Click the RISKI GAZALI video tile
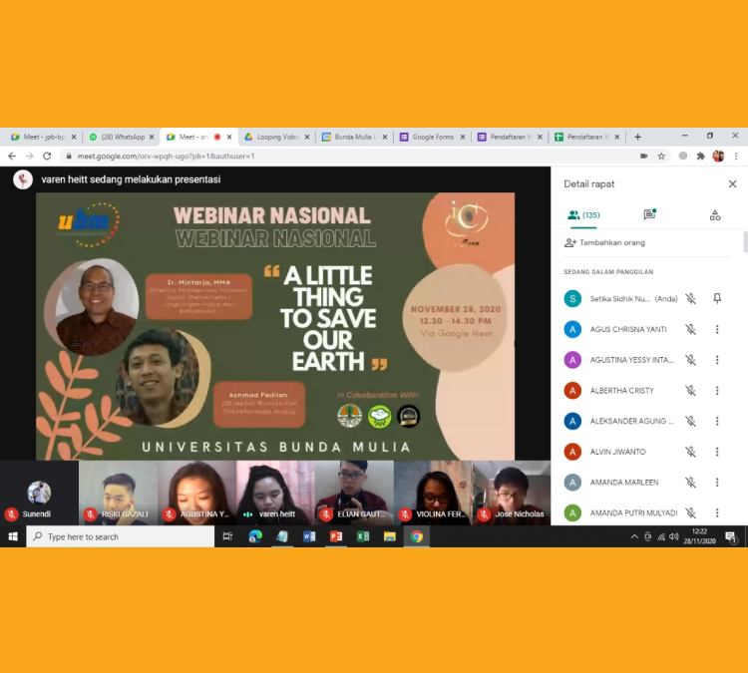The width and height of the screenshot is (748, 673). tap(118, 493)
